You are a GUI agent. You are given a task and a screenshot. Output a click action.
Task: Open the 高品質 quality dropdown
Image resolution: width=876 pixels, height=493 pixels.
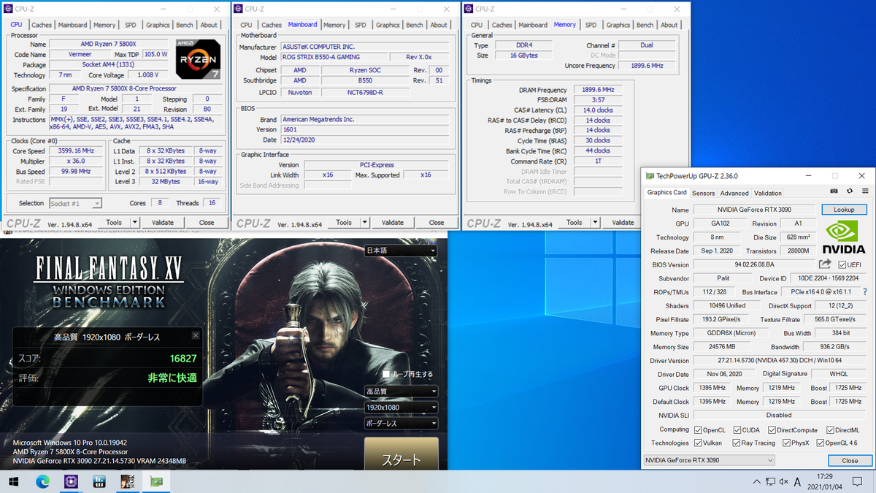401,391
